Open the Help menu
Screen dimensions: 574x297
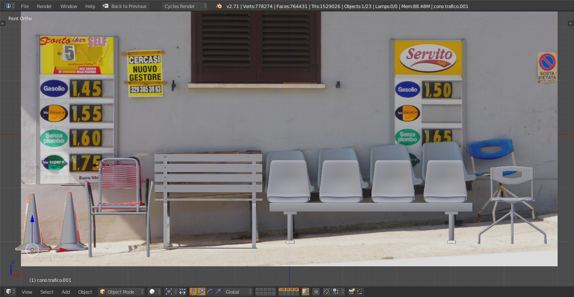[90, 6]
